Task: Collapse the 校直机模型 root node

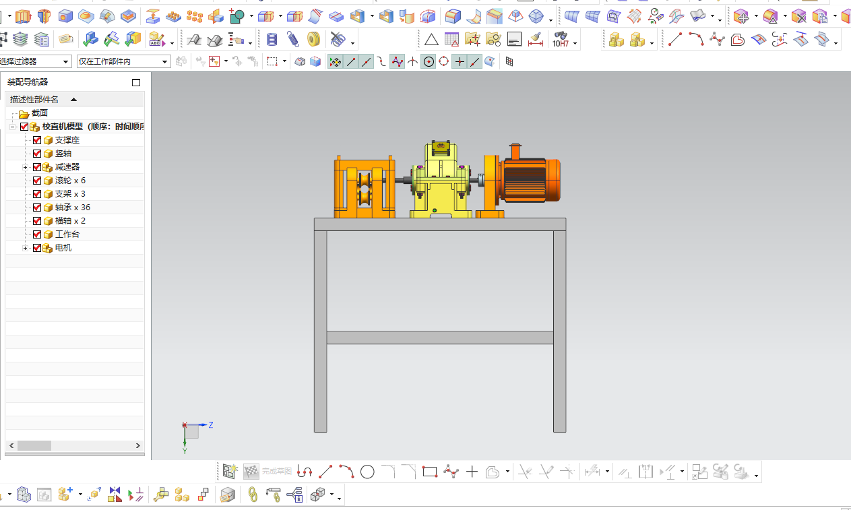Action: (x=13, y=127)
